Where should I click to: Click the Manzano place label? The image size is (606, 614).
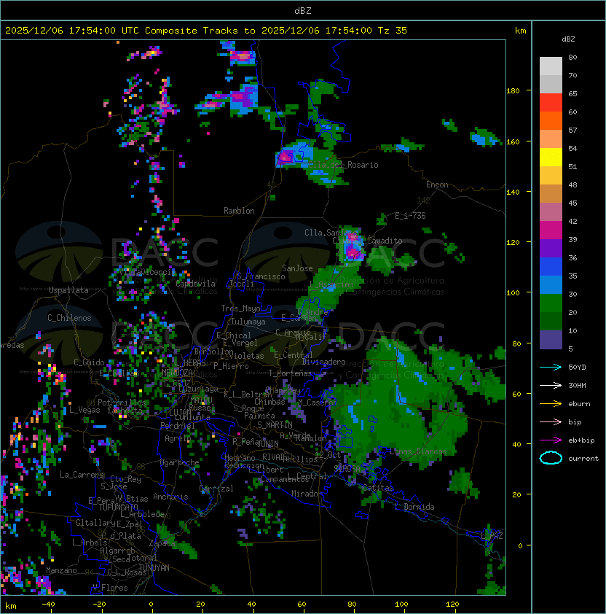(x=61, y=570)
